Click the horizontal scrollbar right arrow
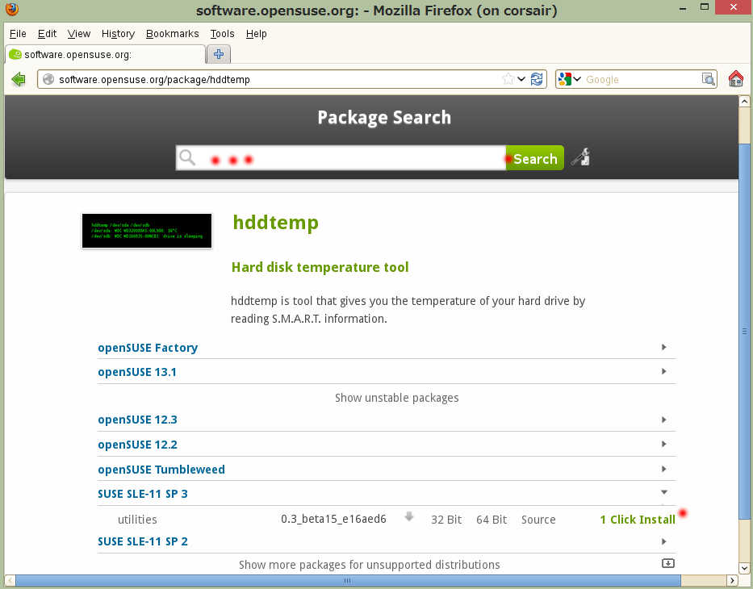The height and width of the screenshot is (589, 753). point(732,580)
